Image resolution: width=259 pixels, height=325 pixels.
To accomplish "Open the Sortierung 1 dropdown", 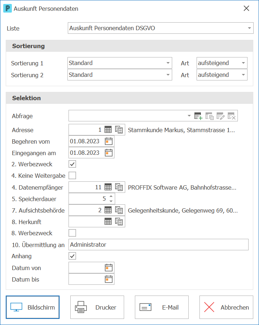I will [x=120, y=63].
